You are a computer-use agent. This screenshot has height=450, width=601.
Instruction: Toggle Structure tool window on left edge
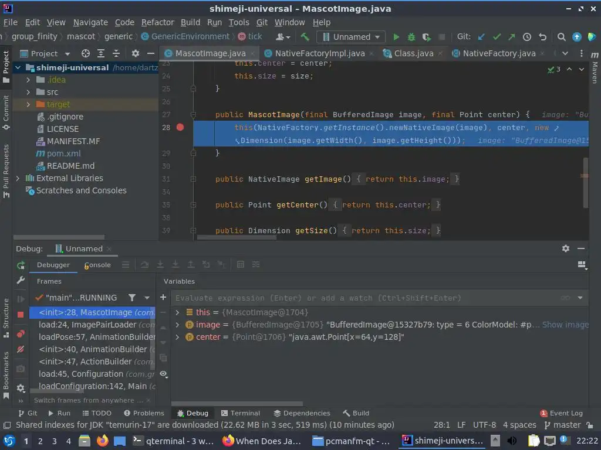pos(6,318)
